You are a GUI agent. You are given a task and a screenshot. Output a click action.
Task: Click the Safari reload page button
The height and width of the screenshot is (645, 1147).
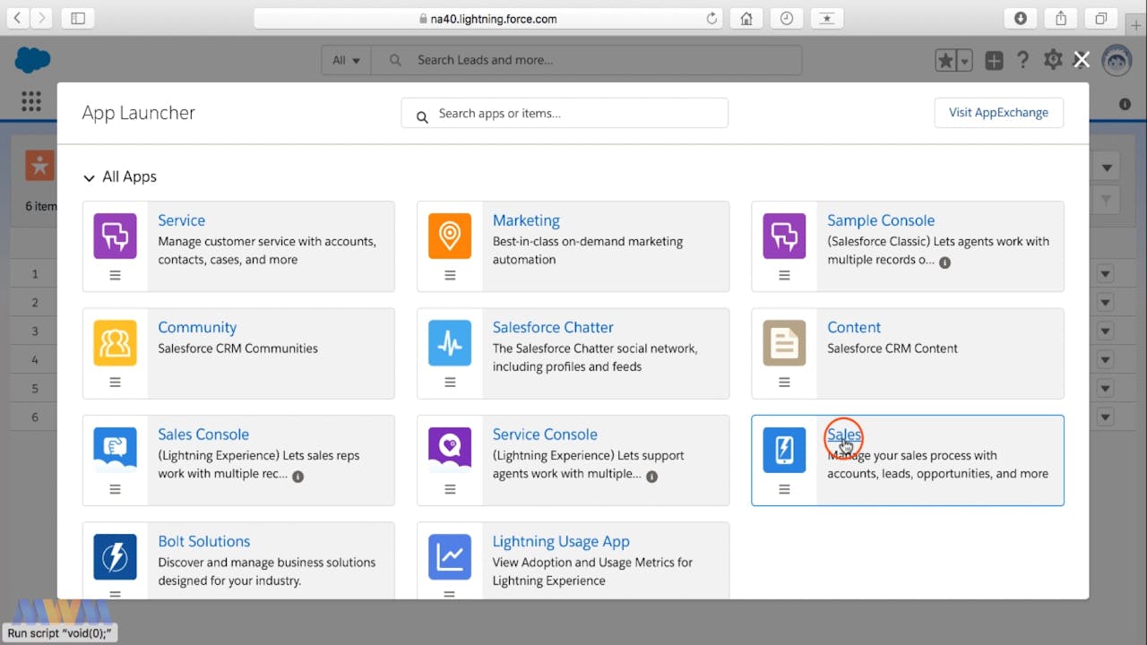point(712,18)
